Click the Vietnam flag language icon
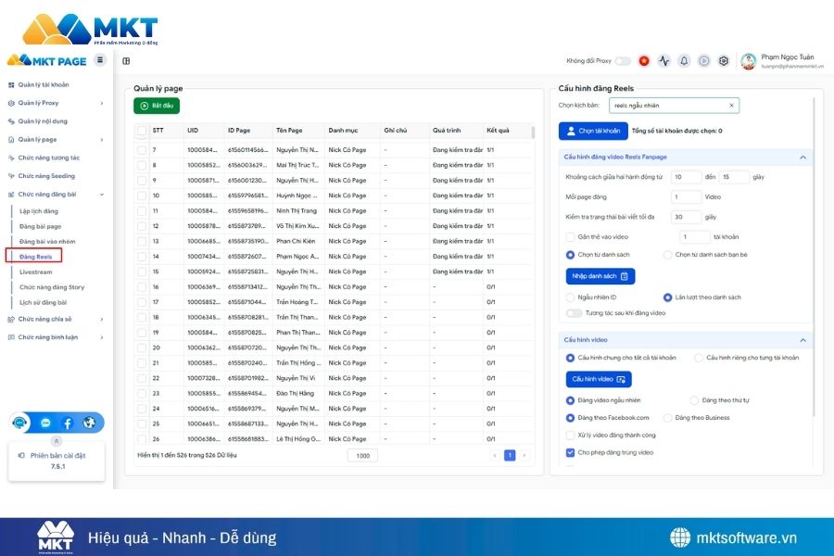 tap(644, 61)
